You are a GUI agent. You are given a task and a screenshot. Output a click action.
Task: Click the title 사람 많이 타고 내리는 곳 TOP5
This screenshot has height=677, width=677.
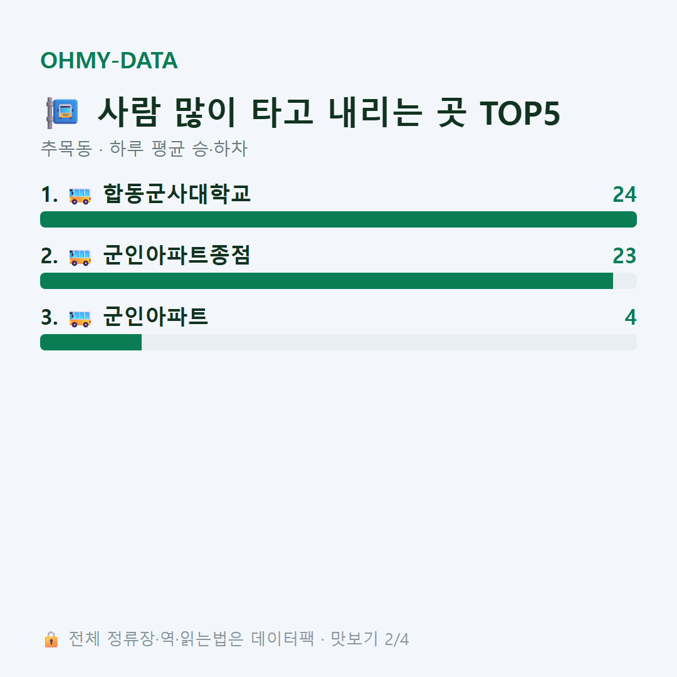click(x=328, y=113)
